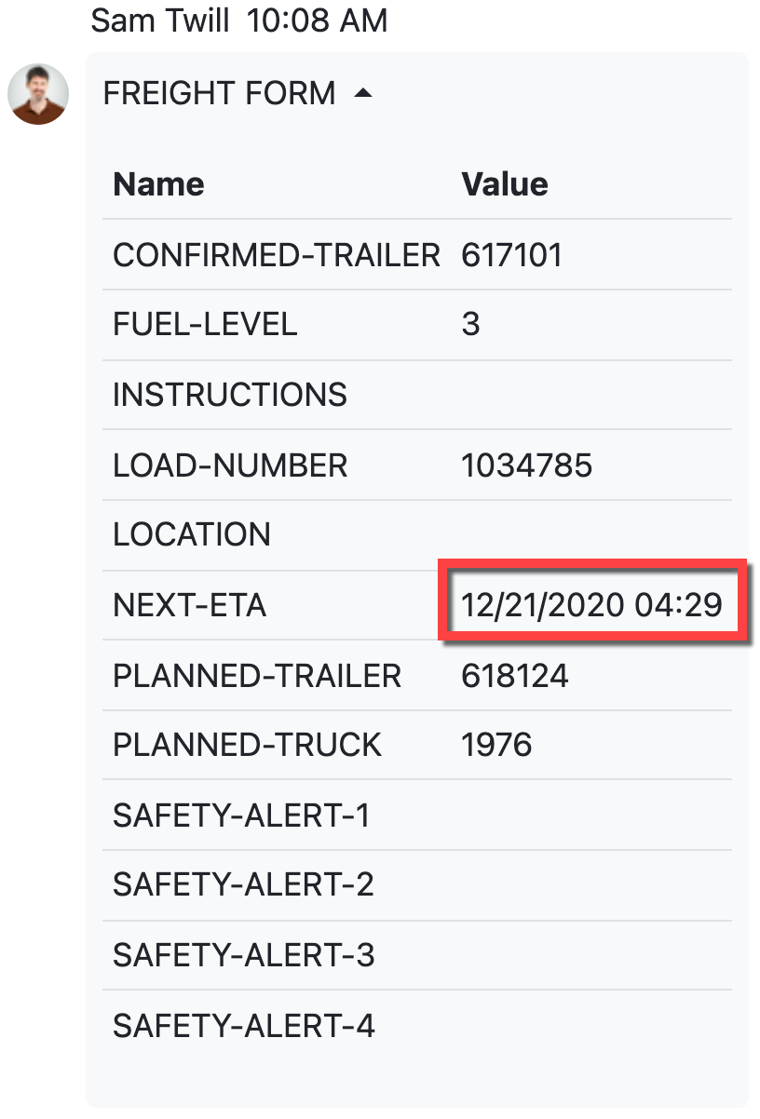Click the fuel level value 3

coord(470,324)
